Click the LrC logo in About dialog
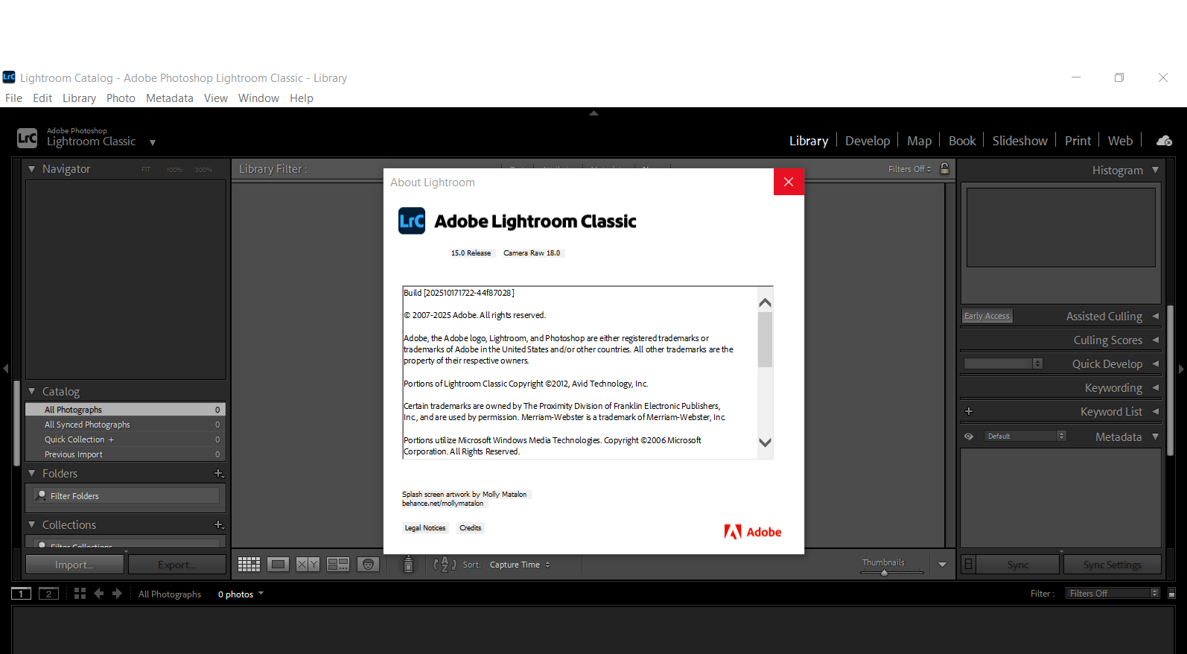The height and width of the screenshot is (654, 1187). click(x=412, y=221)
